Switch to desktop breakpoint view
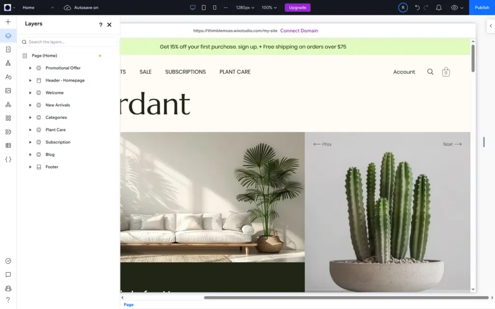This screenshot has width=495, height=309. [192, 8]
